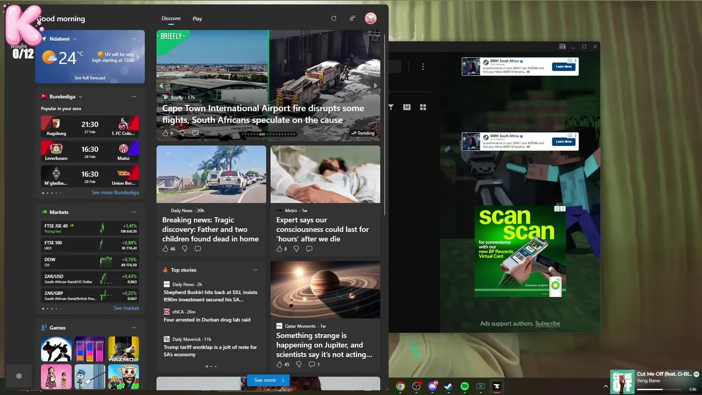Select the FTSE JSE 40 row
702x395 pixels.
(x=90, y=228)
